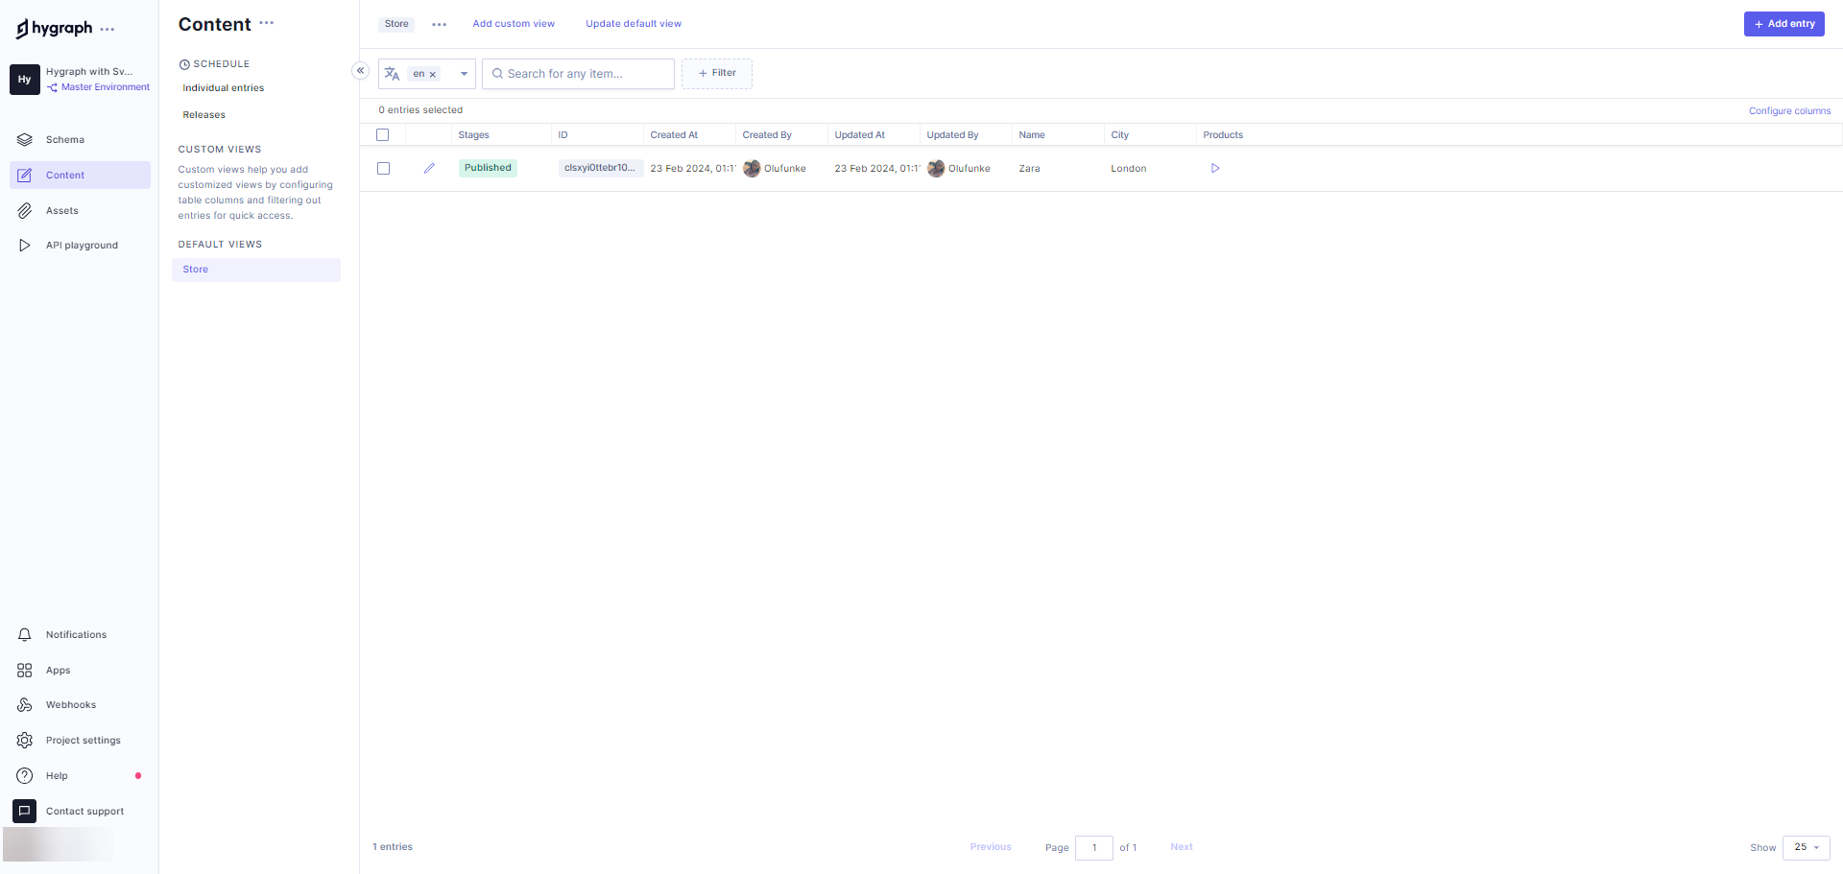Open the API playground play icon
The height and width of the screenshot is (874, 1843).
pyautogui.click(x=25, y=246)
